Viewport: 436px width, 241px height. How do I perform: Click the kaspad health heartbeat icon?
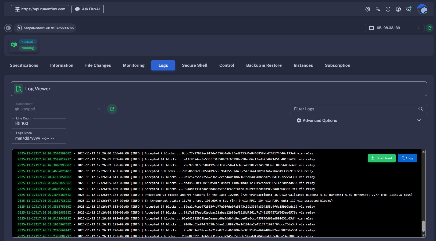14,45
